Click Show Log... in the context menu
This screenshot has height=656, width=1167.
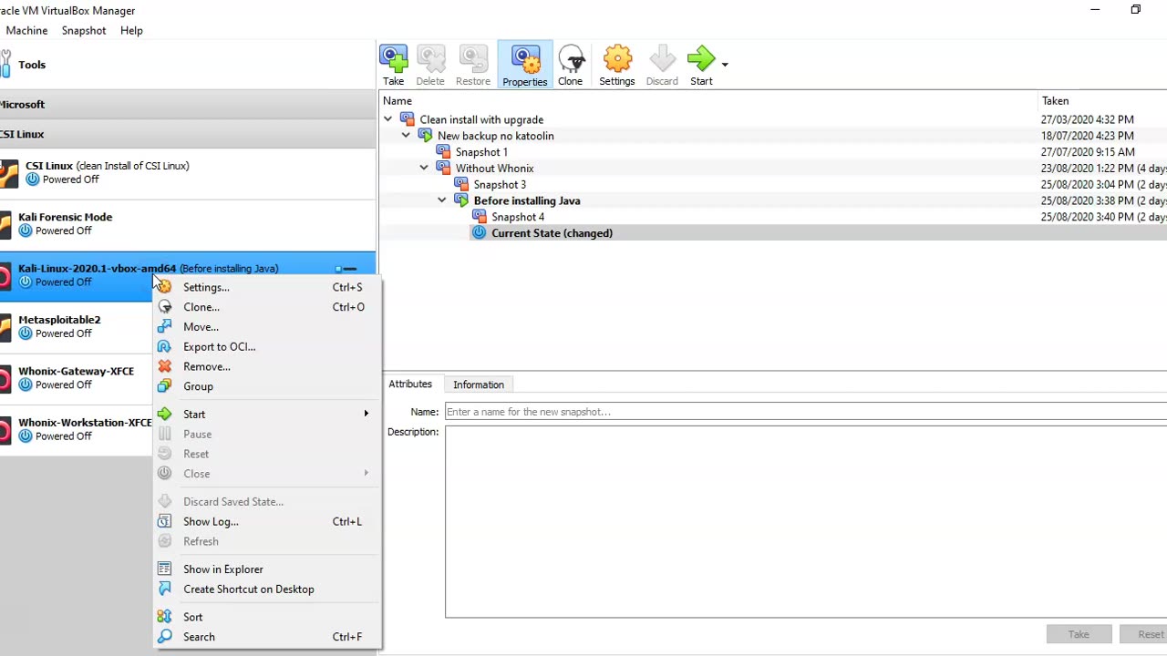click(x=266, y=522)
